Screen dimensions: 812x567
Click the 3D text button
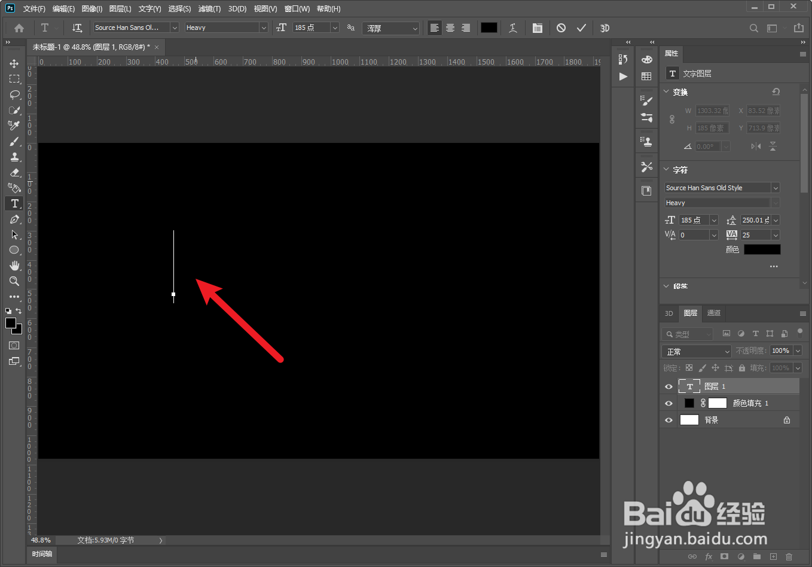coord(605,28)
